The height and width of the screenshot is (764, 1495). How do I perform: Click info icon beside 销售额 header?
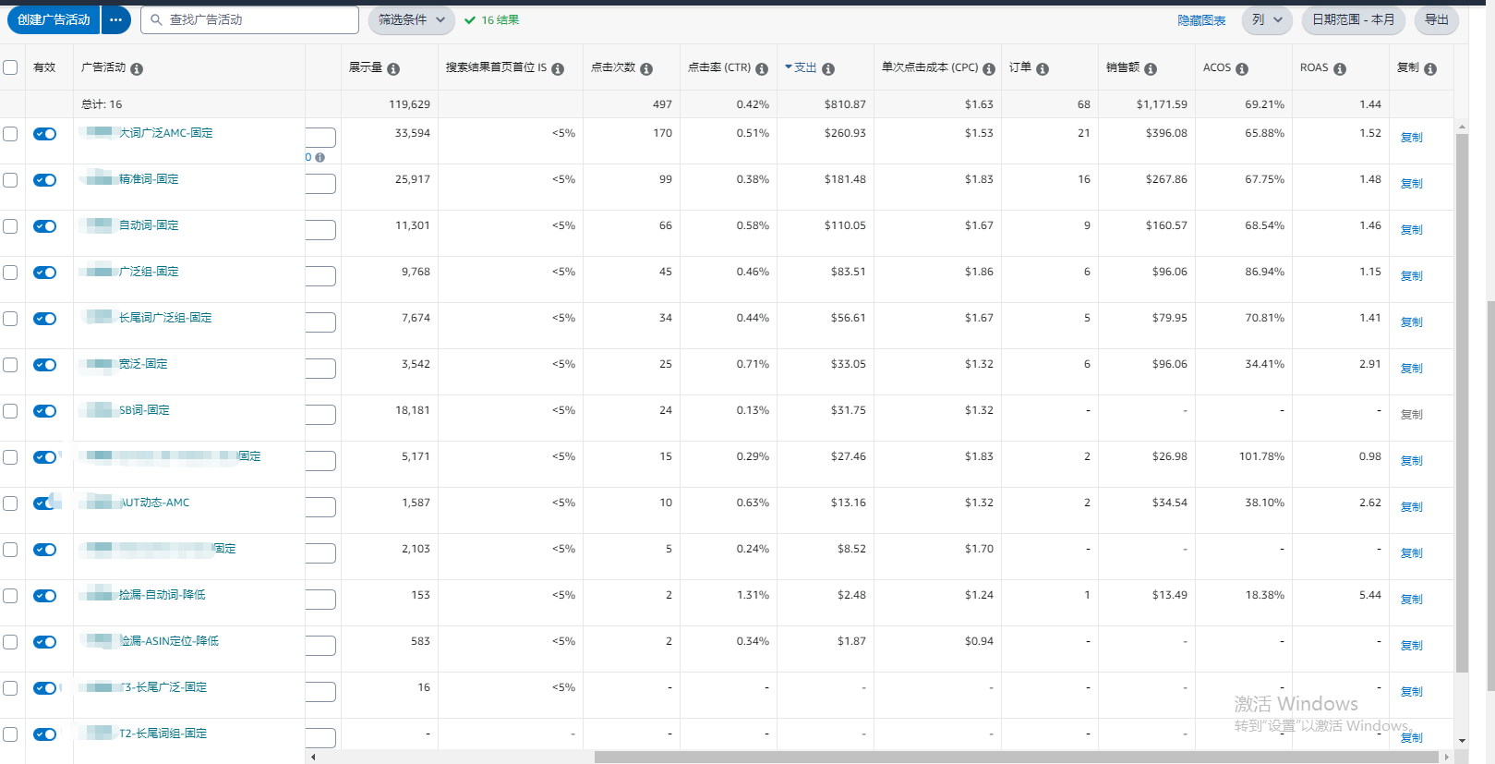pyautogui.click(x=1151, y=69)
